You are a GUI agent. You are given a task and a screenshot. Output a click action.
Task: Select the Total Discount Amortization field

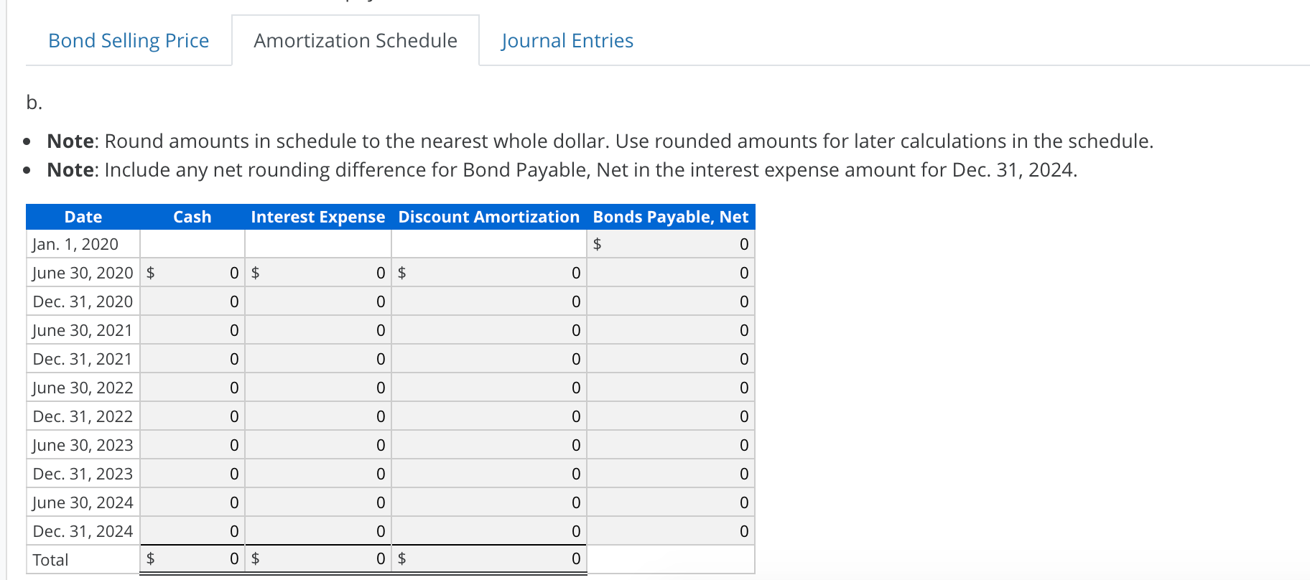click(488, 559)
